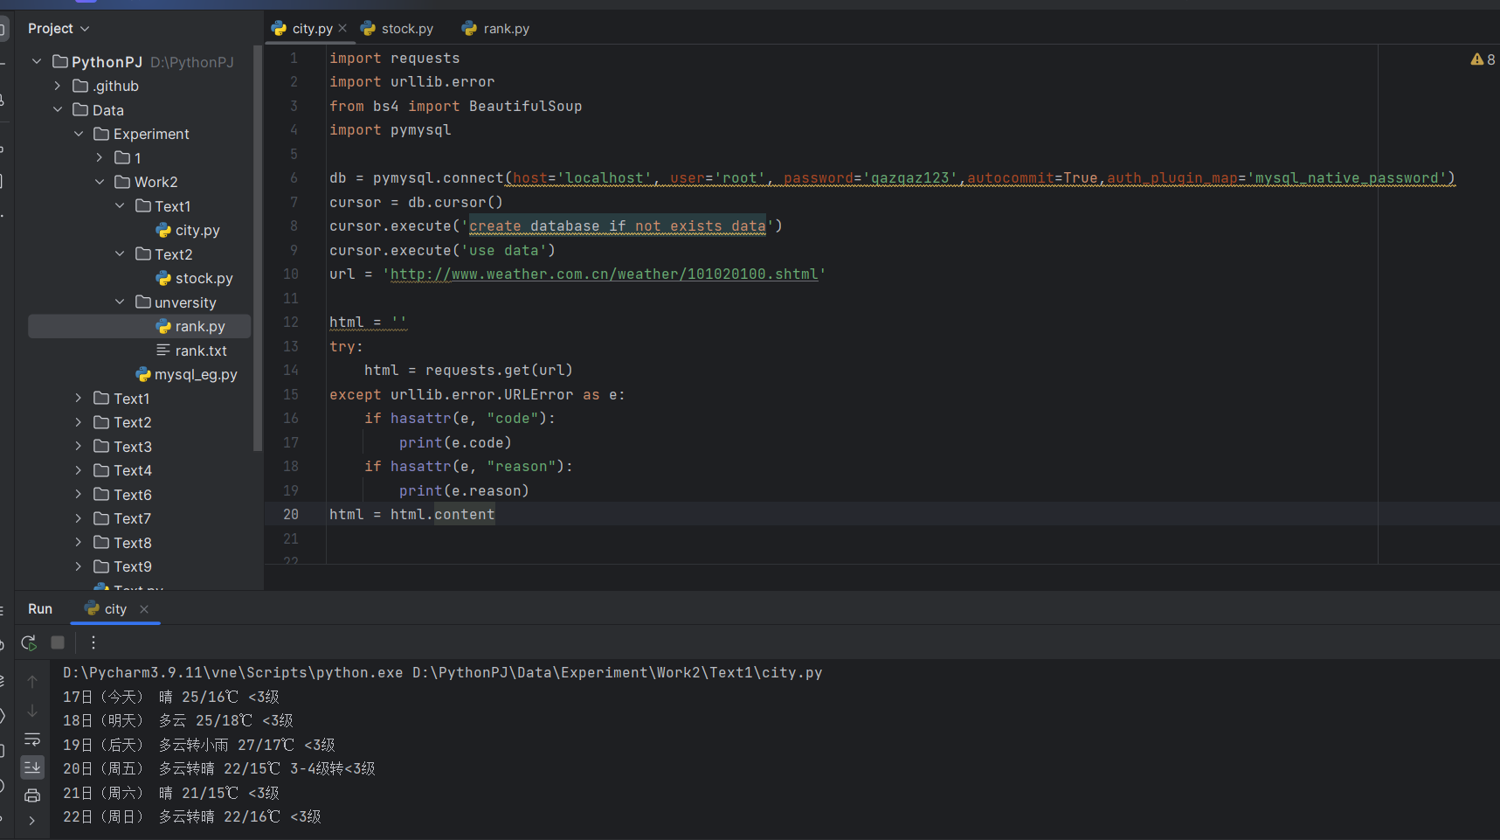Screen dimensions: 1500x840
Task: Collapse the Experiment folder
Action: pyautogui.click(x=79, y=134)
